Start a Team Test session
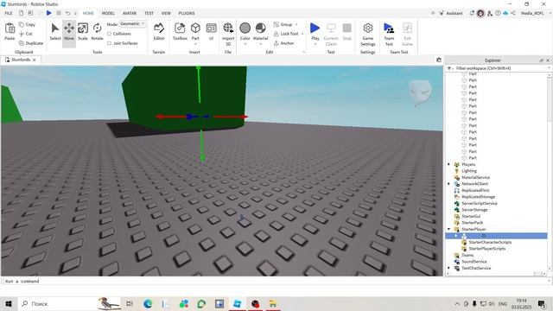This screenshot has height=311, width=553. (x=389, y=35)
